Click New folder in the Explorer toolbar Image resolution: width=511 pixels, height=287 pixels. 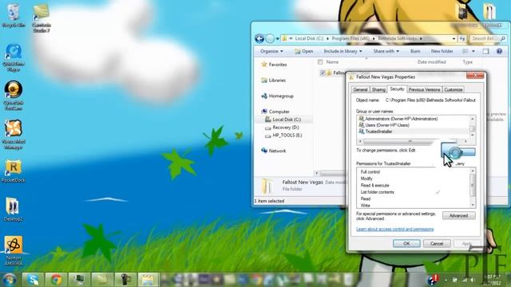tap(442, 51)
